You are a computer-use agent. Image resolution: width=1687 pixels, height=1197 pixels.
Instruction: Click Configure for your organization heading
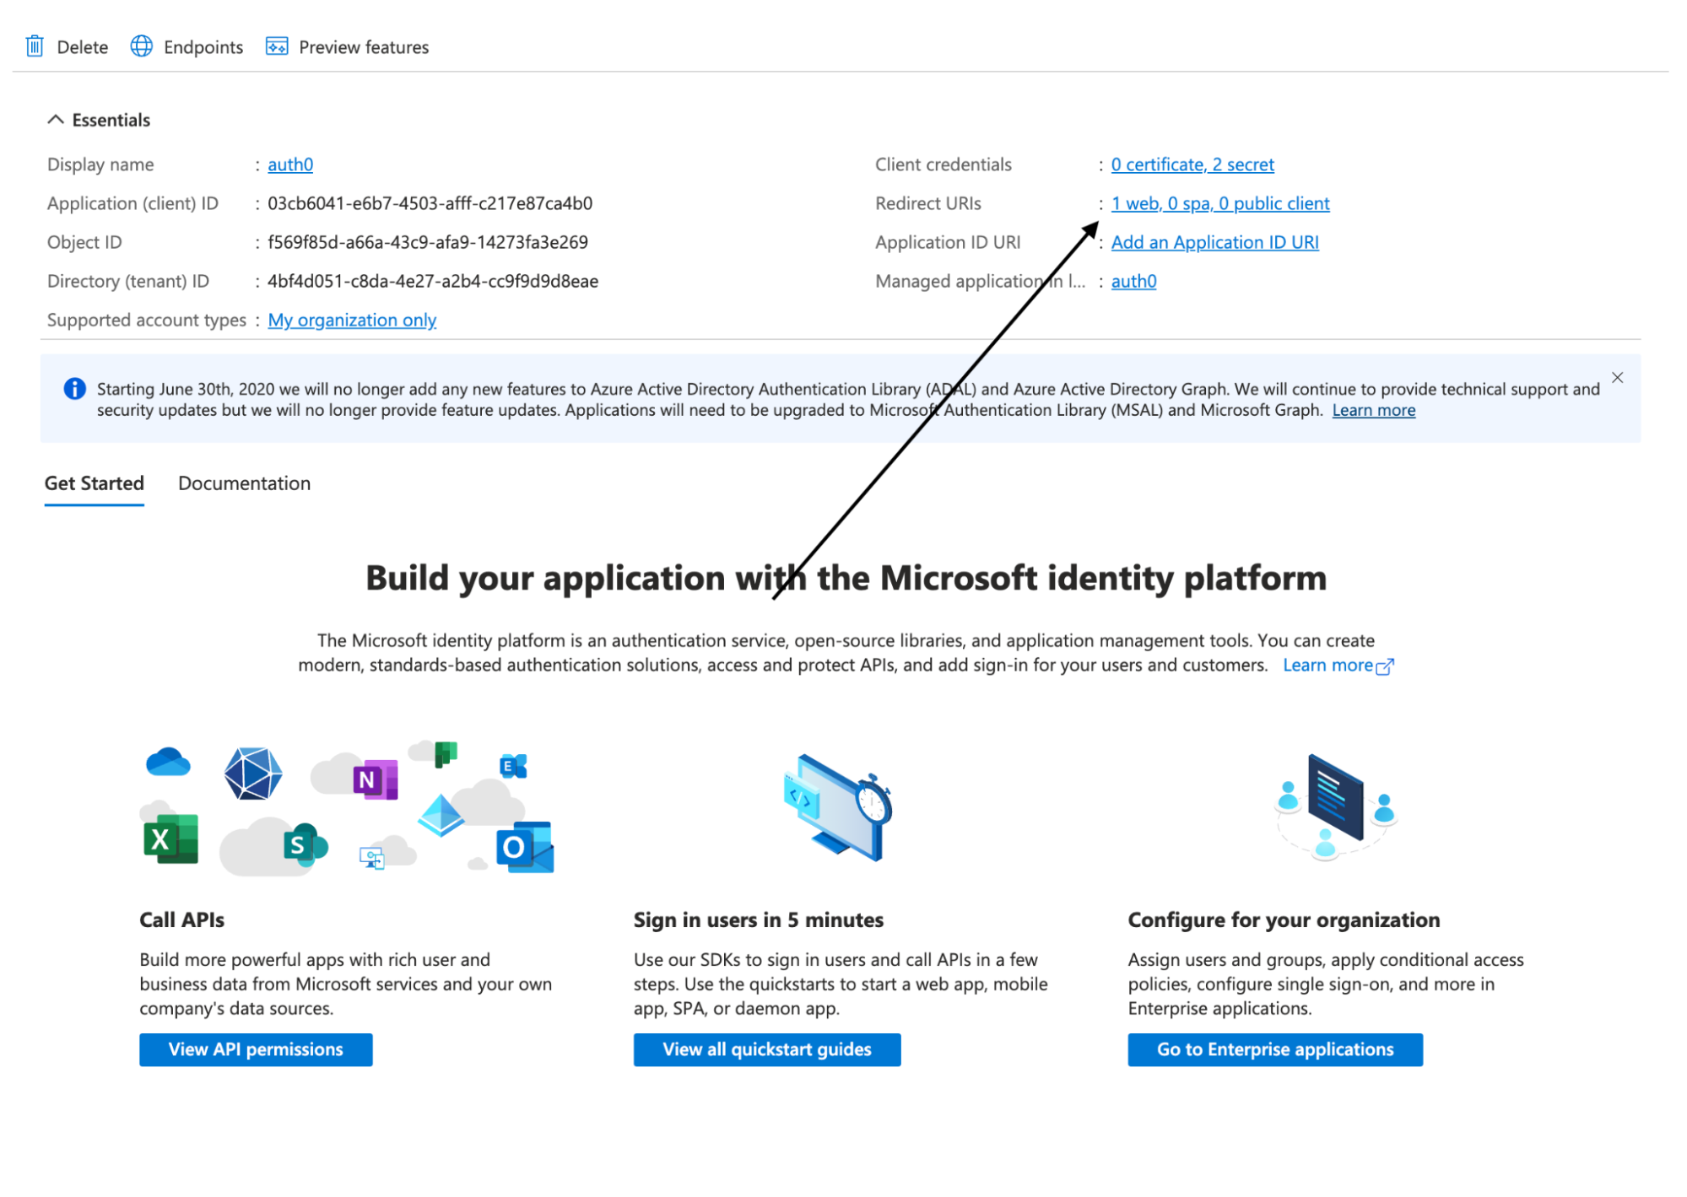click(x=1284, y=920)
